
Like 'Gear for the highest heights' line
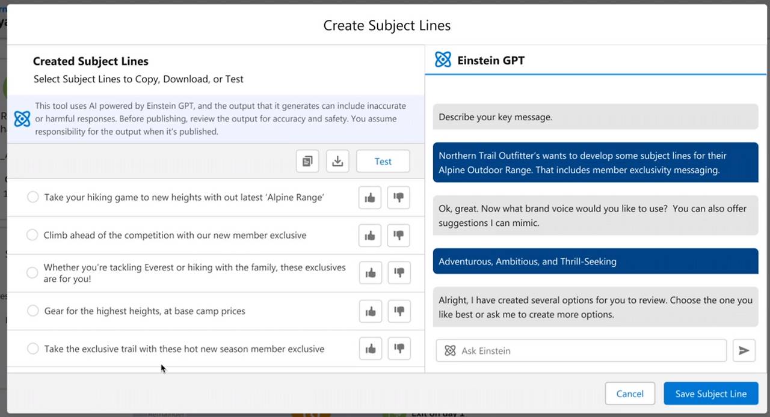(x=370, y=311)
